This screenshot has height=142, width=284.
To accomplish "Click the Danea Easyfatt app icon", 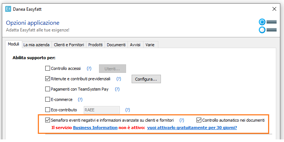I will [x=8, y=9].
